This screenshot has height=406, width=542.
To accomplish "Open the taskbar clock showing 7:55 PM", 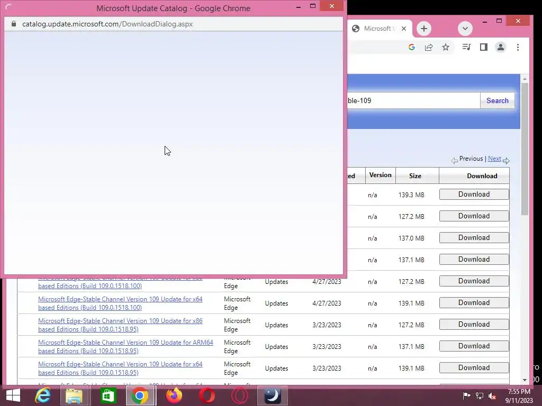I will click(519, 396).
